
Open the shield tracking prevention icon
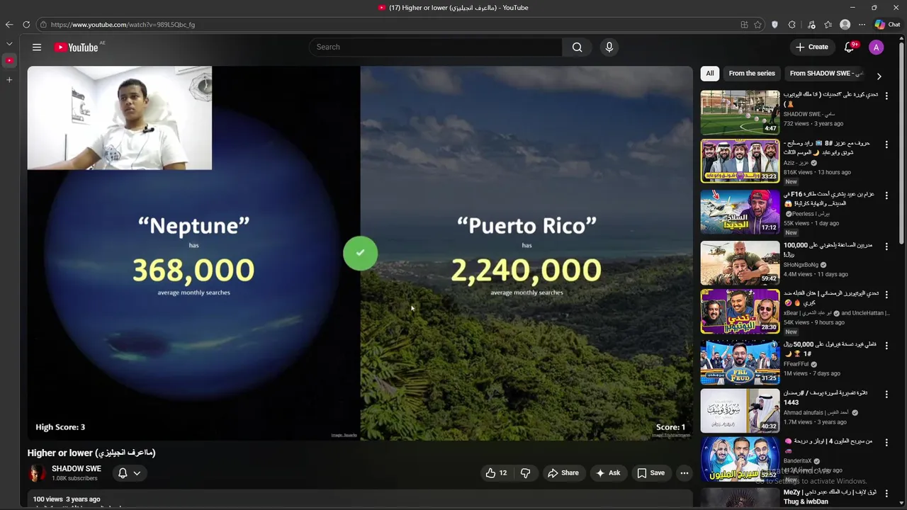774,25
